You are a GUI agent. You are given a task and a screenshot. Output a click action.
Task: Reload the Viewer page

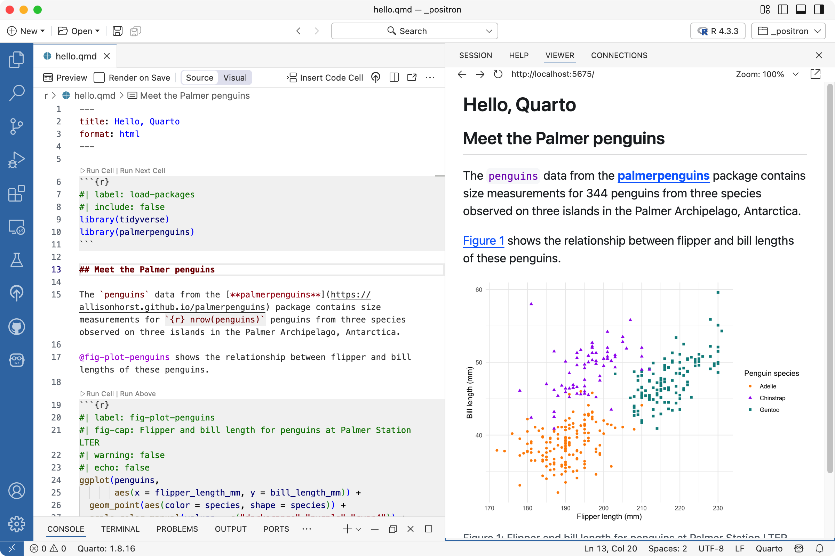point(498,74)
